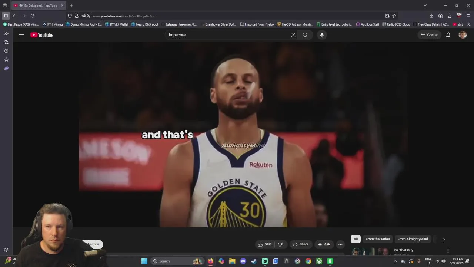The width and height of the screenshot is (474, 267).
Task: Open the ad blocker extension showing 842
Action: tap(459, 16)
